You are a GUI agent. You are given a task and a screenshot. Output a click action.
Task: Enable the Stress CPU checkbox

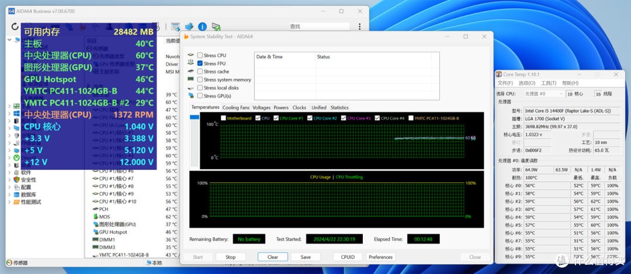click(x=200, y=55)
